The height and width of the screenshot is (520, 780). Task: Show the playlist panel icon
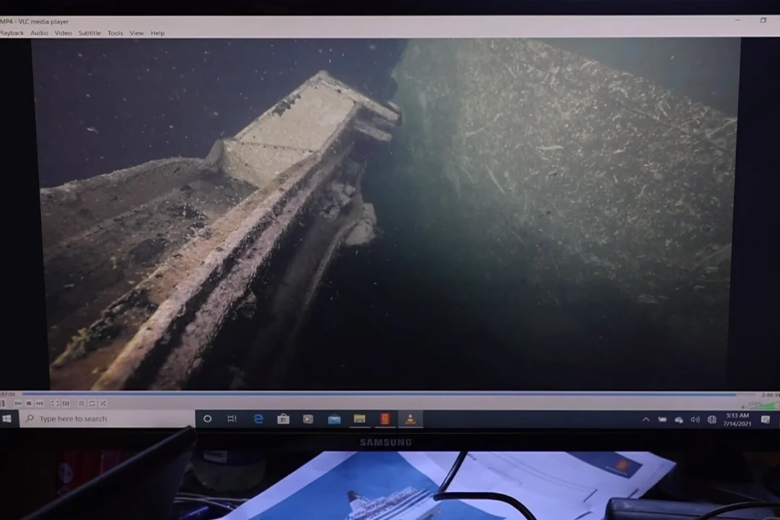tap(81, 403)
